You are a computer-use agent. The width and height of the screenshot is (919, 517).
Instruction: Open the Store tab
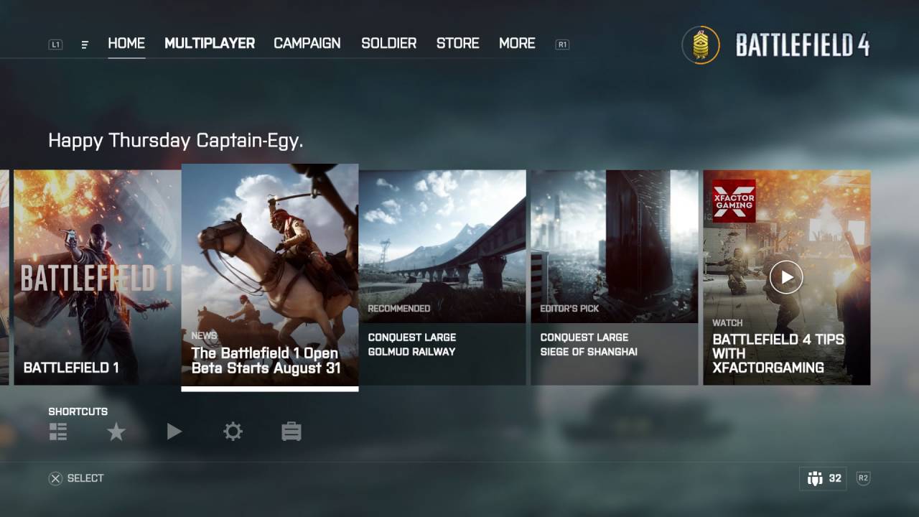pos(457,43)
